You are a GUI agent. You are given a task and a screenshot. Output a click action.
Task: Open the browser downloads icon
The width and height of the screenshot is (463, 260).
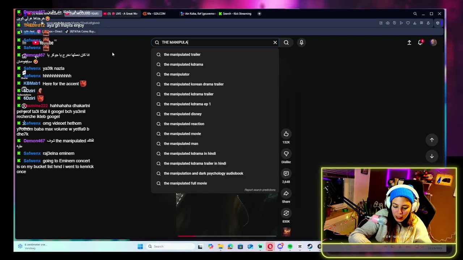point(415,23)
